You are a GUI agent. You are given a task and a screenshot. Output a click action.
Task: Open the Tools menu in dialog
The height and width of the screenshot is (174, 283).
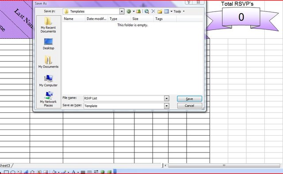pyautogui.click(x=179, y=11)
